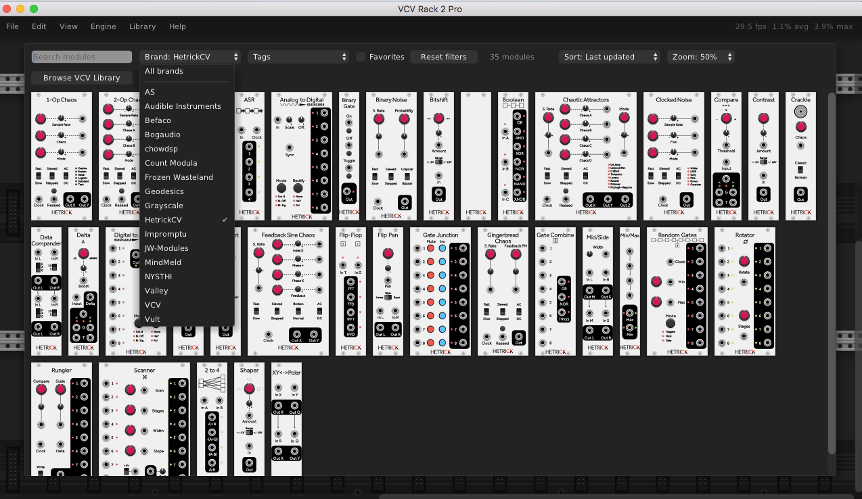Screen dimensions: 862x499
Task: Choose Audible Instruments brand
Action: pyautogui.click(x=187, y=106)
